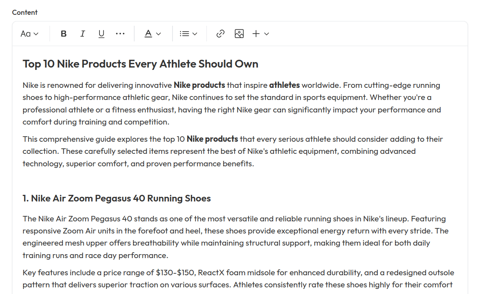Click the plus icon to add a block

256,34
